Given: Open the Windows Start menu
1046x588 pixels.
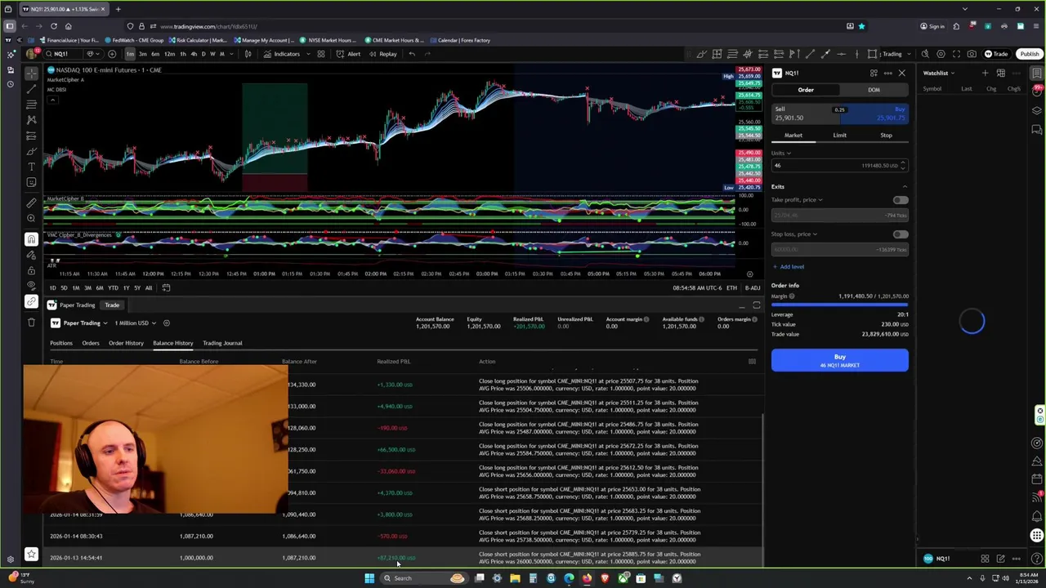Looking at the screenshot, I should coord(369,578).
